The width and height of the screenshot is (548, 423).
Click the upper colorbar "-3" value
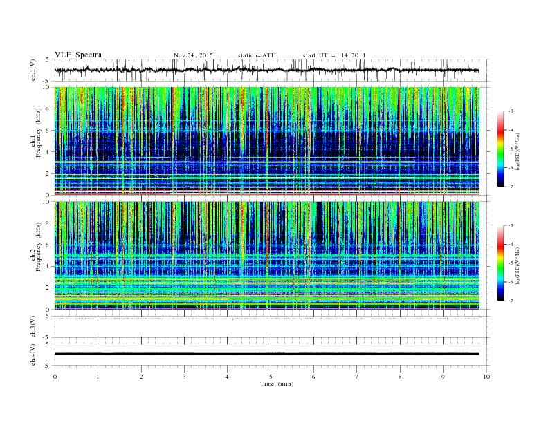point(510,111)
